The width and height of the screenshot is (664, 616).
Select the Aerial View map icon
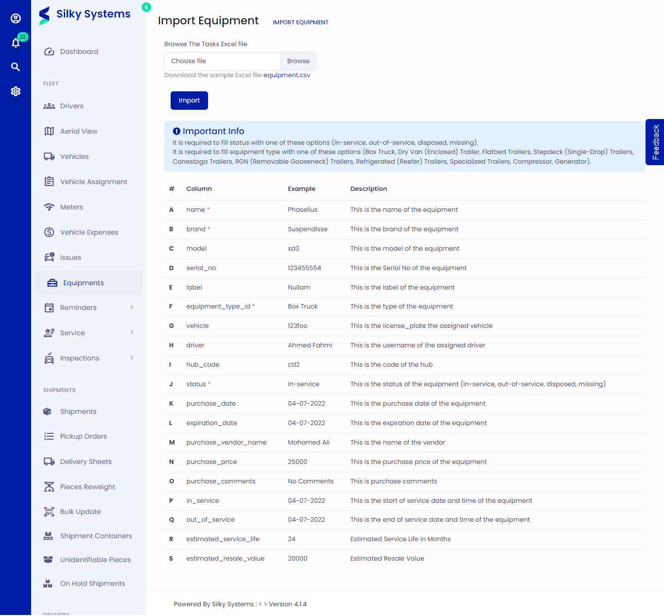49,131
